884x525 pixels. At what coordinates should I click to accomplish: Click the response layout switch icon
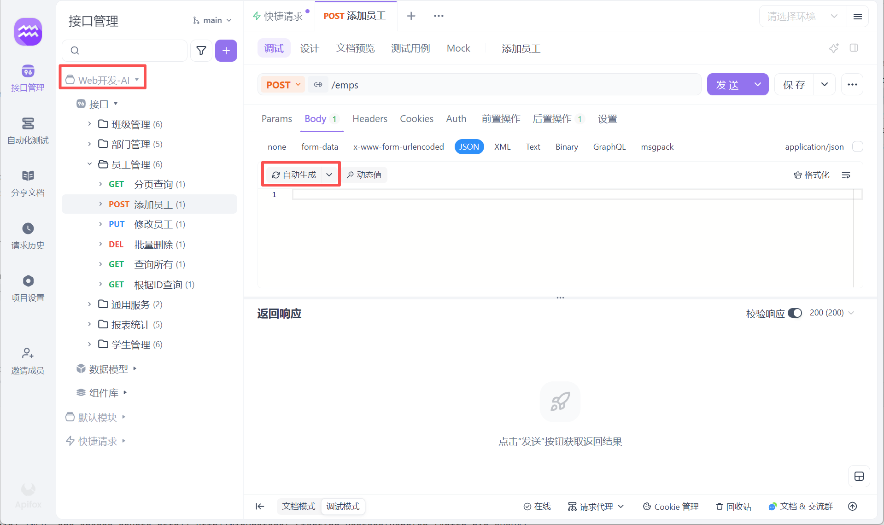pos(859,476)
